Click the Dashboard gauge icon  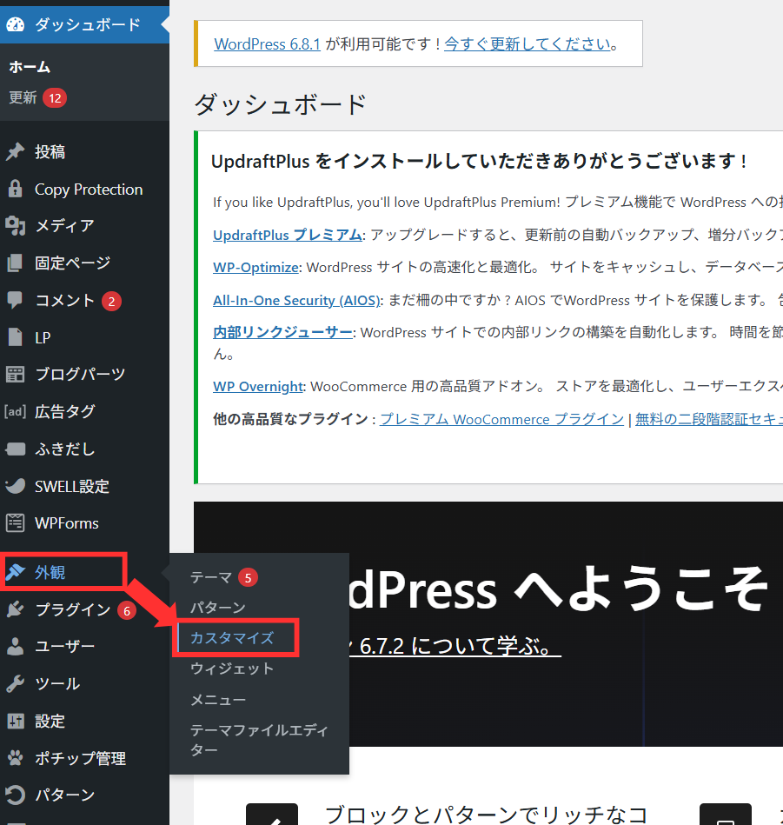tap(16, 24)
